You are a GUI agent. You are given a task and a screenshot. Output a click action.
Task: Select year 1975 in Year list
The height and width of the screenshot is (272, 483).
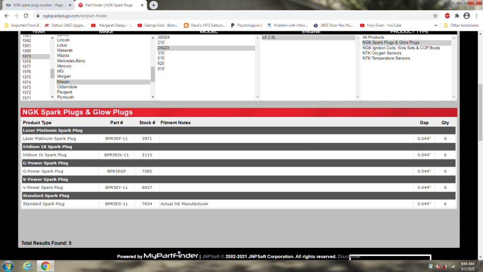pyautogui.click(x=27, y=77)
